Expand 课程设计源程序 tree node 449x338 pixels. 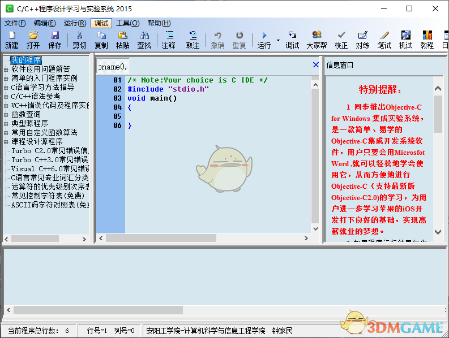tap(6, 141)
